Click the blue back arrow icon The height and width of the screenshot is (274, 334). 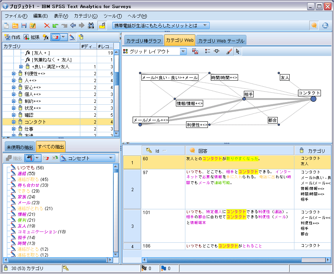coord(73,25)
